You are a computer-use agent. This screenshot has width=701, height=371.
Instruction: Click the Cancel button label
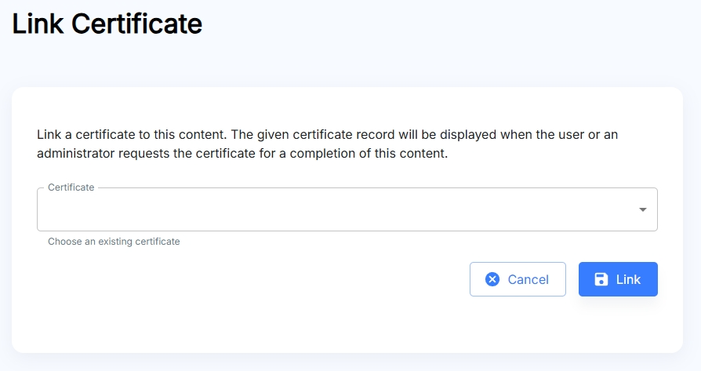pos(528,279)
